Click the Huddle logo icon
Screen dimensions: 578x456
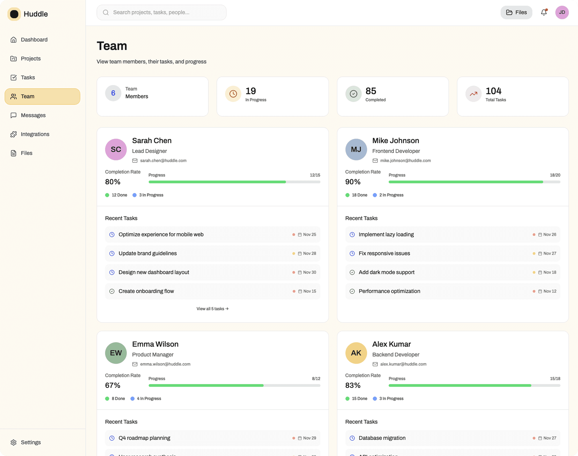click(14, 14)
